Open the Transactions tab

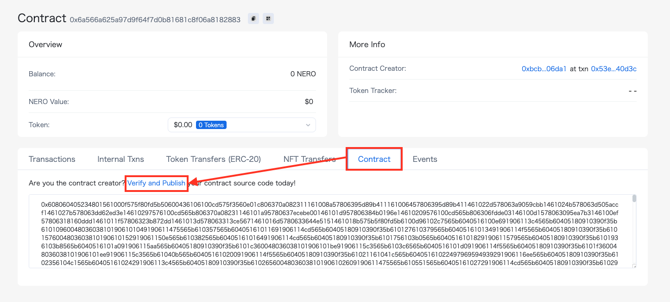(52, 159)
